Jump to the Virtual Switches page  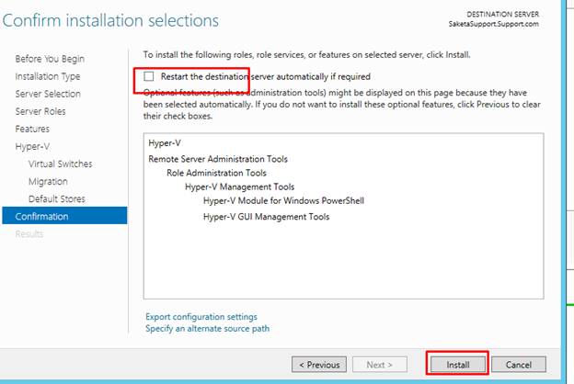(x=60, y=164)
